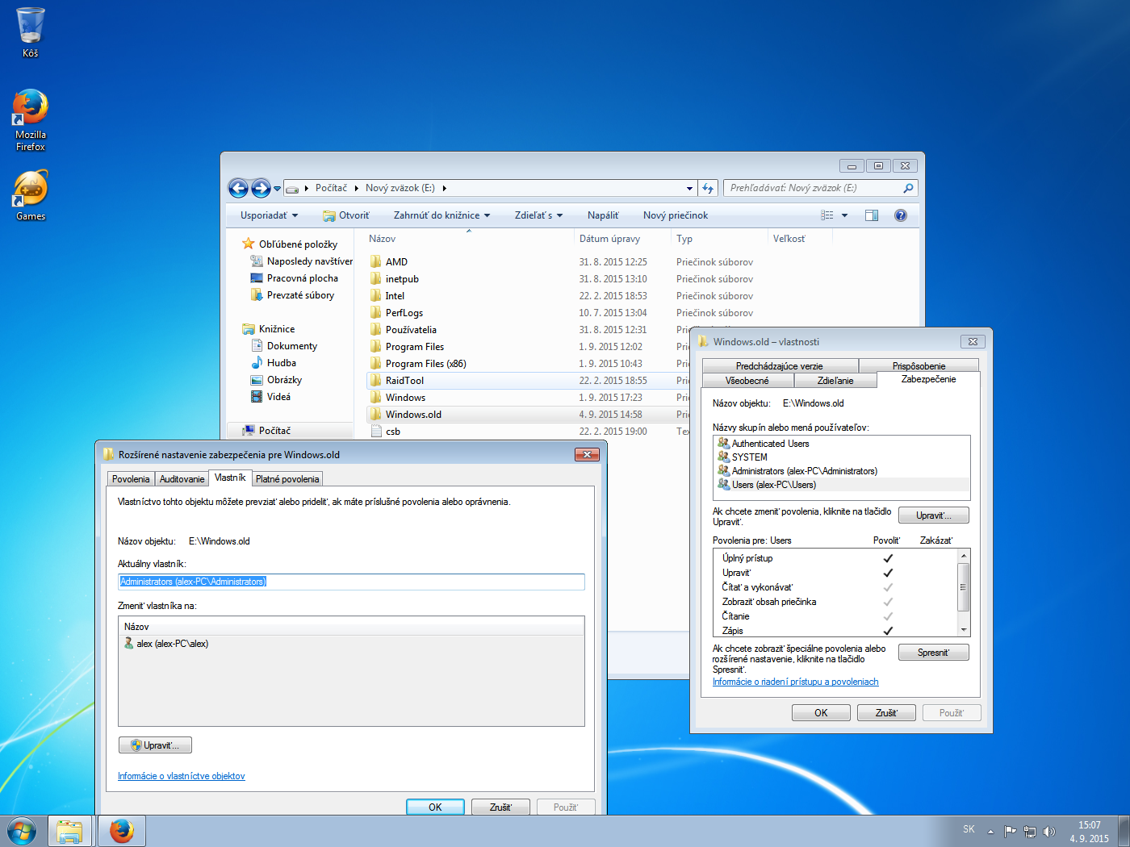Click Firefox icon in the taskbar
The width and height of the screenshot is (1130, 847).
tap(121, 830)
